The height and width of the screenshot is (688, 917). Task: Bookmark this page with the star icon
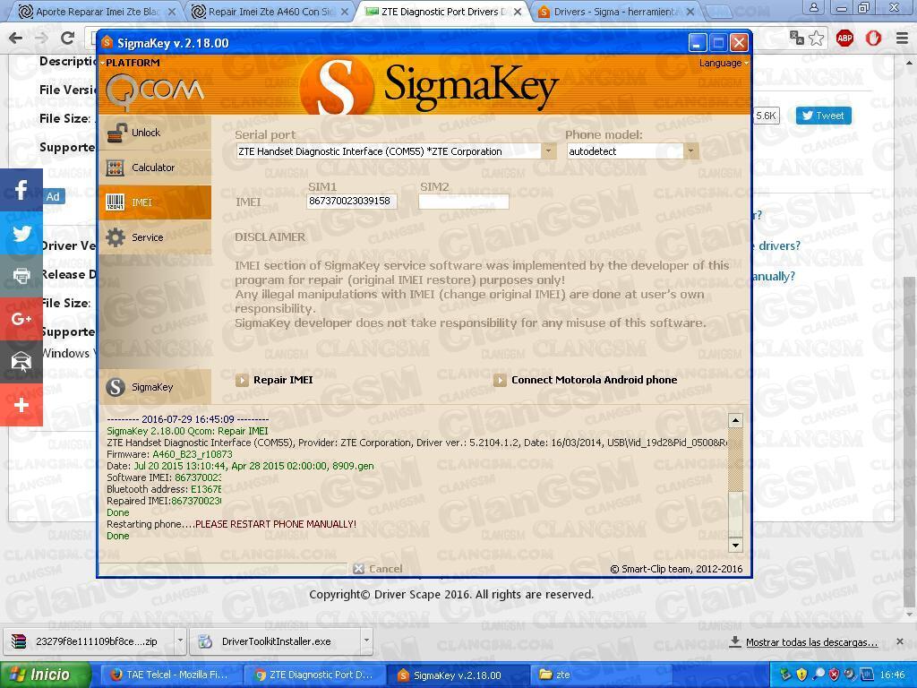coord(817,39)
